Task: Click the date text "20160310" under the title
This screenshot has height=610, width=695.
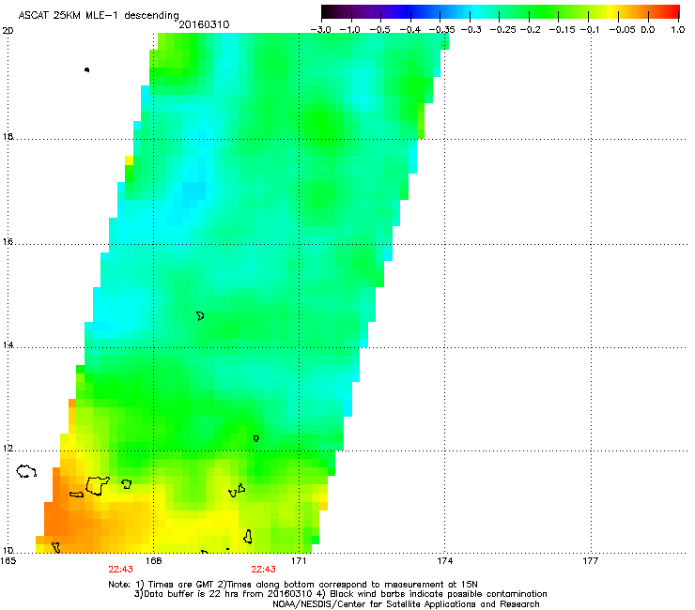Action: [204, 24]
